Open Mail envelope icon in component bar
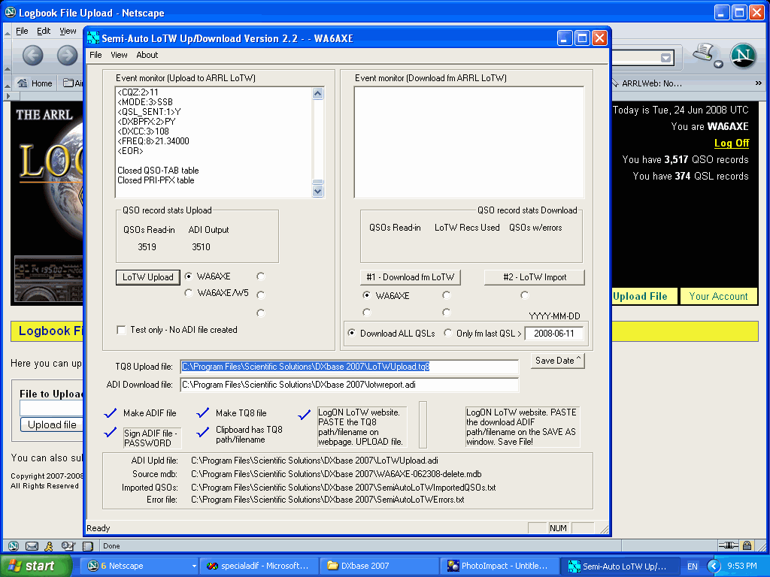The image size is (770, 577). pyautogui.click(x=32, y=545)
